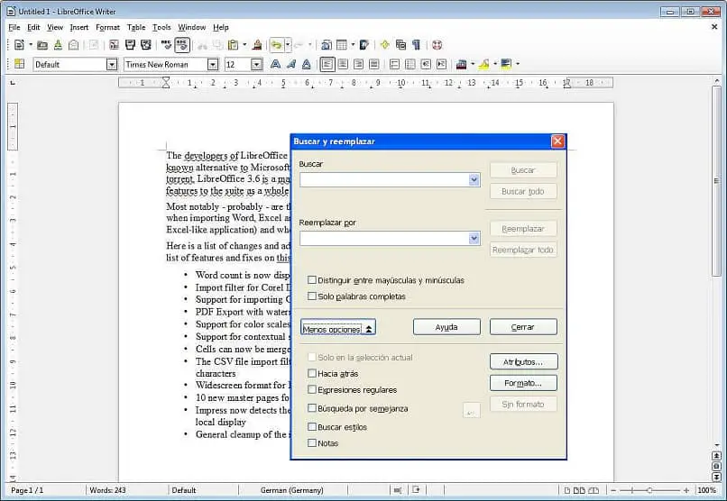Click the Center alignment icon

343,65
